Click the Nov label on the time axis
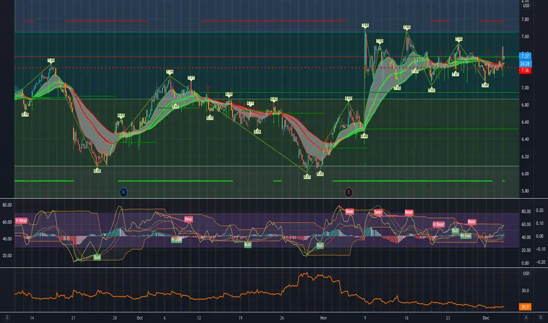This screenshot has height=323, width=548. pos(323,318)
